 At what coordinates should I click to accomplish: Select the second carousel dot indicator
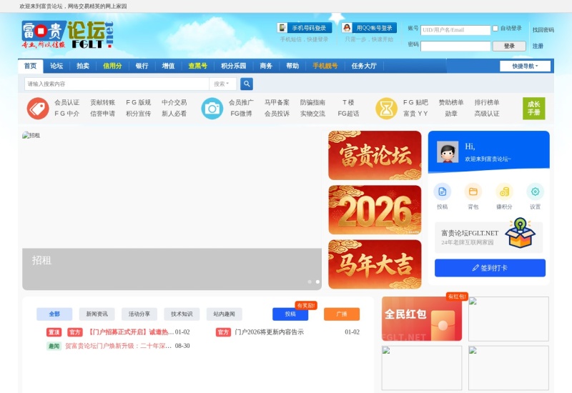pos(317,282)
